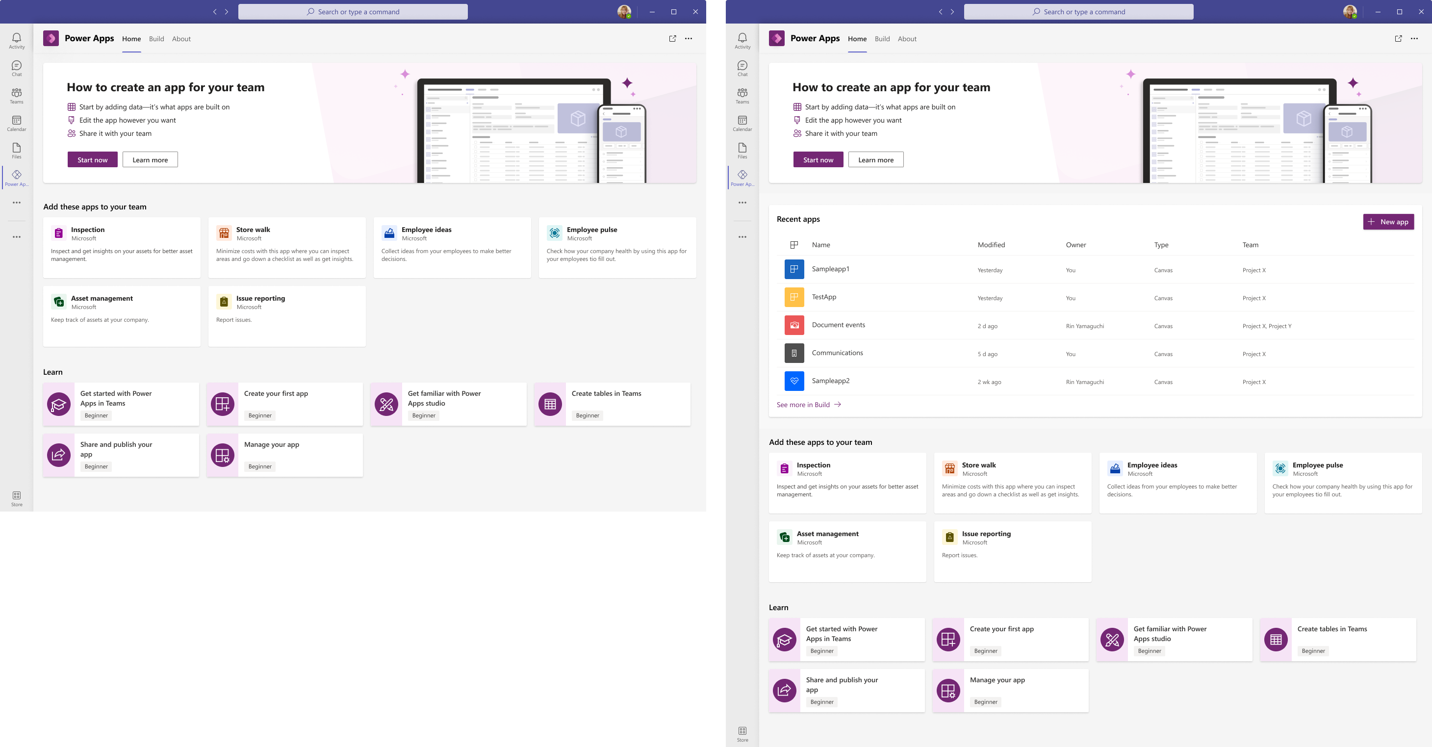
Task: Select the red Document events app icon
Action: (x=794, y=325)
